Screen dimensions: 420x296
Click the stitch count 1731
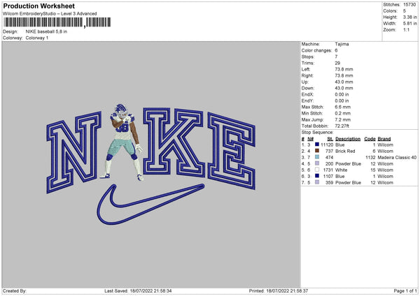328,170
